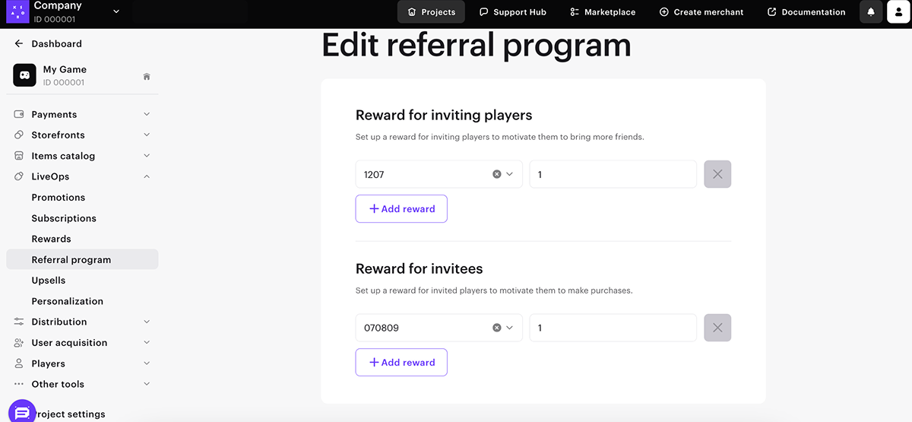Open the user profile avatar icon
This screenshot has width=912, height=422.
pos(899,12)
